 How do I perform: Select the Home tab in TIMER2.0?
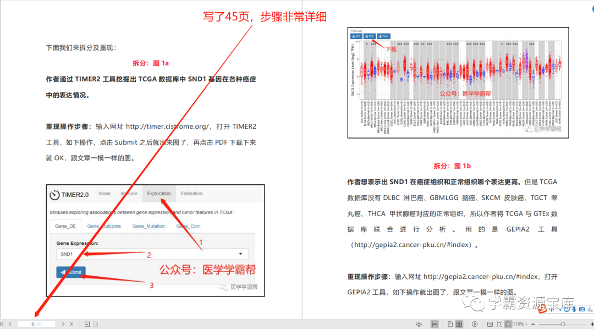[105, 194]
